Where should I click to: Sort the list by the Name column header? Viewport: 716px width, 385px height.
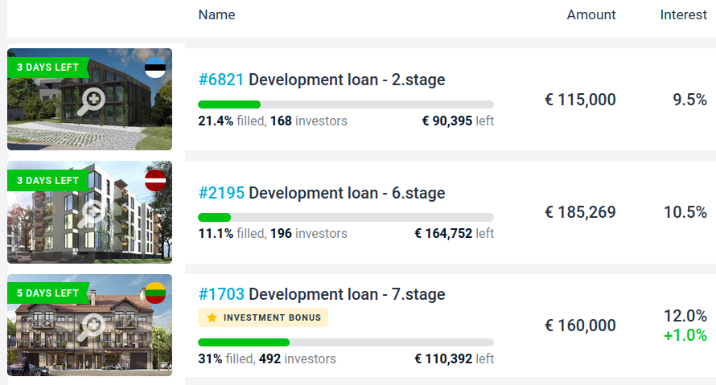tap(216, 14)
